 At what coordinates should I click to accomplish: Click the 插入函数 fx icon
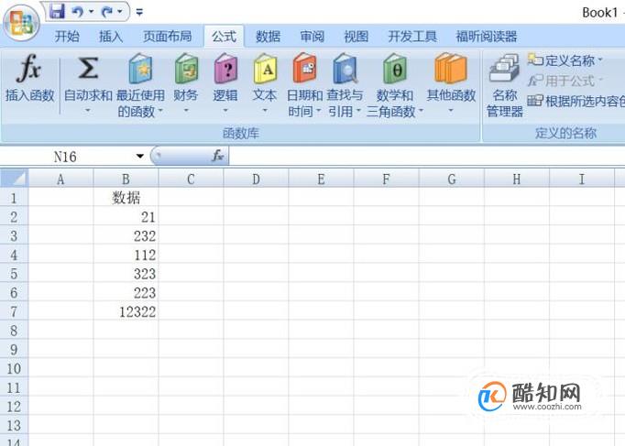[29, 68]
